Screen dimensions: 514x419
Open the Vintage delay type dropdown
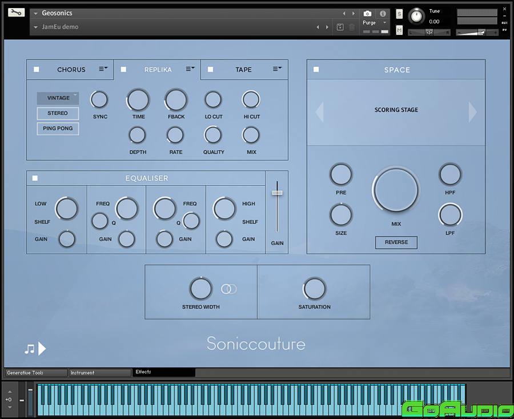(58, 98)
